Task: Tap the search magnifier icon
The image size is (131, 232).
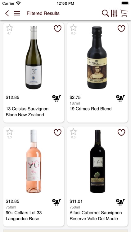Action: (105, 13)
